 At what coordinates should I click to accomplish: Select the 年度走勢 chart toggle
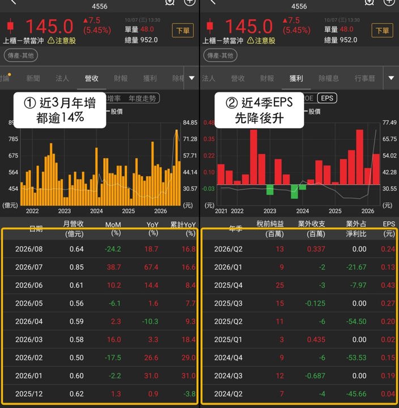click(142, 99)
